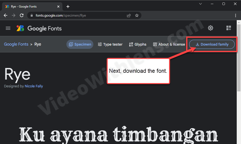Open the Glyphs tab
Viewport: 241px width, 144px height.
tap(138, 44)
